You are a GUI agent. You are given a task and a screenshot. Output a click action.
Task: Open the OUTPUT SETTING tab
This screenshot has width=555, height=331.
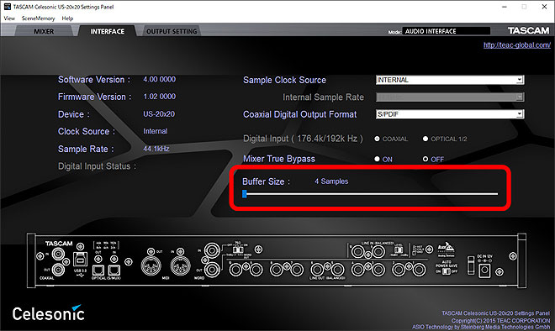point(172,31)
